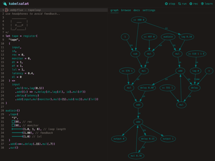Select the audioin node in graph

pyautogui.click(x=168, y=37)
